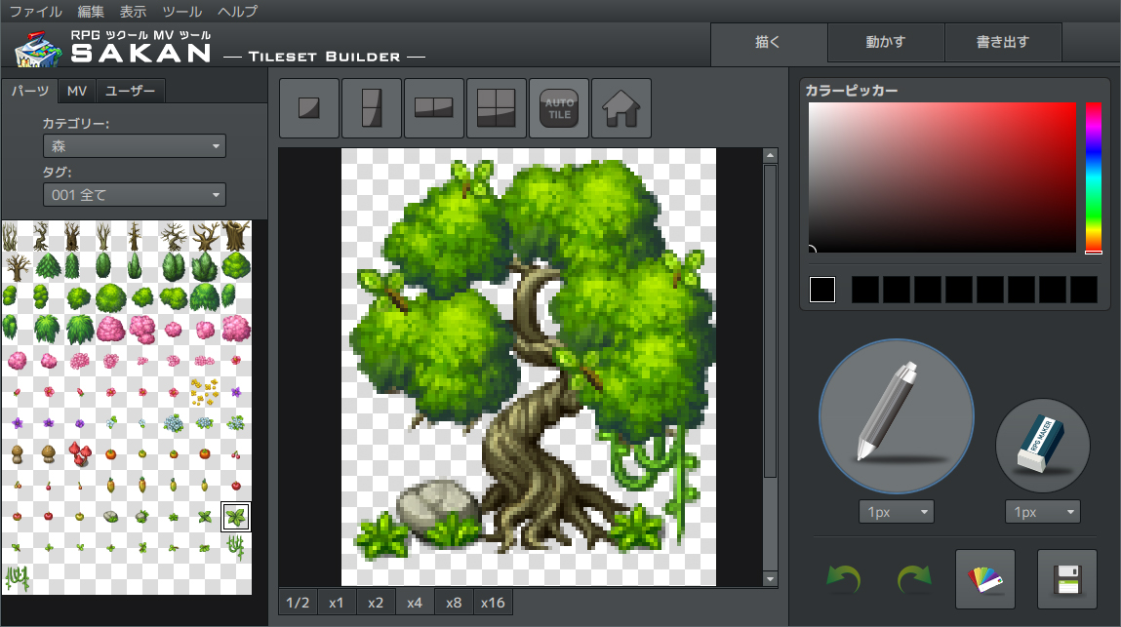Image resolution: width=1121 pixels, height=627 pixels.
Task: Open the color swatch palette icon
Action: click(985, 579)
